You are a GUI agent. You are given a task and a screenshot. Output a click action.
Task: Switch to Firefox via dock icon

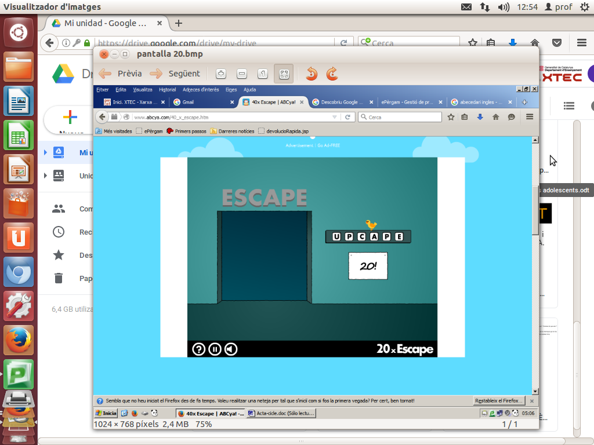coord(19,340)
